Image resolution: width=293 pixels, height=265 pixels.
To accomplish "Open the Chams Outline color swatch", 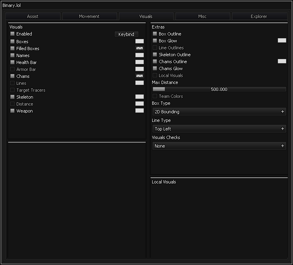I will [x=282, y=61].
